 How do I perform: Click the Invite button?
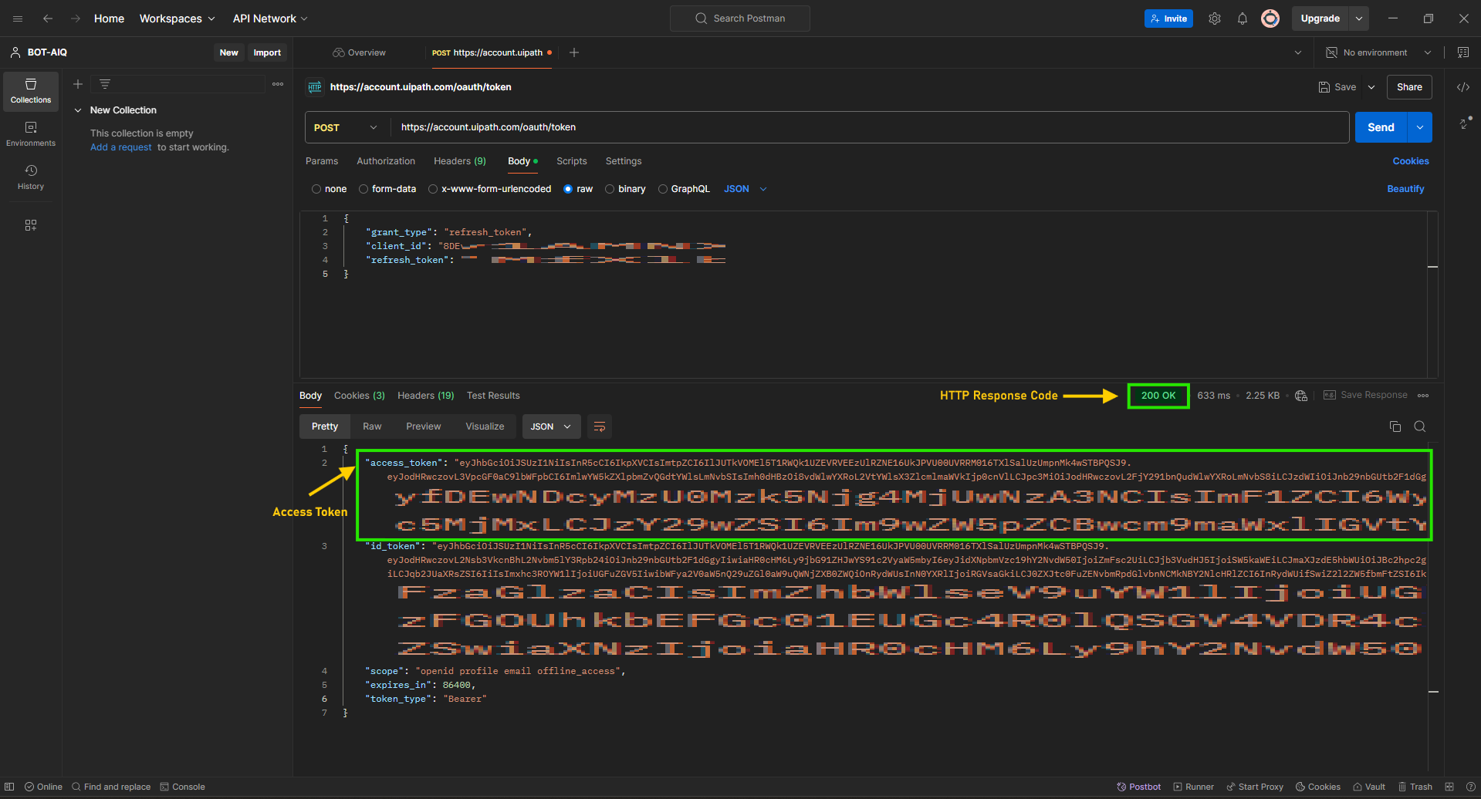(1168, 19)
